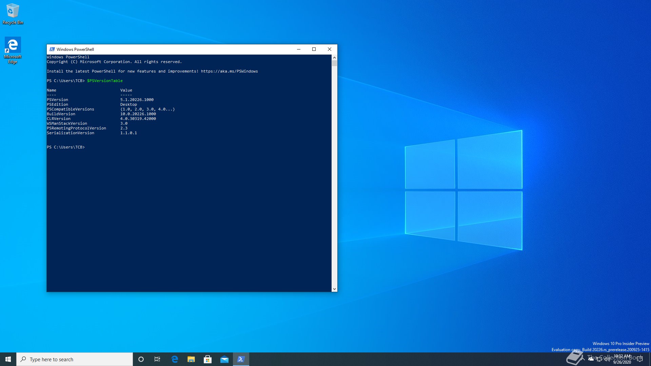Open the Action Center notifications

click(640, 359)
